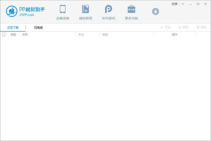Click the 开始 start button
The width and height of the screenshot is (211, 141).
[166, 27]
